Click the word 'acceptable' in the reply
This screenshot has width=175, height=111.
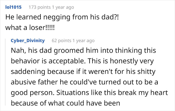66,61
